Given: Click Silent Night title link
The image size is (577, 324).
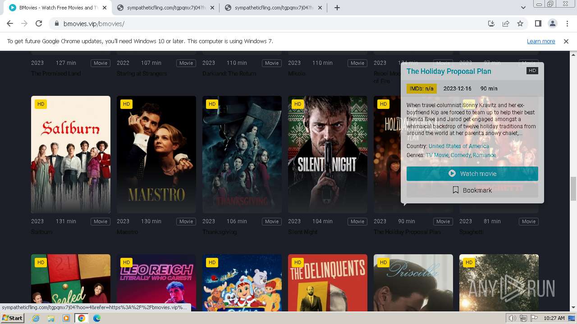Looking at the screenshot, I should [x=303, y=232].
